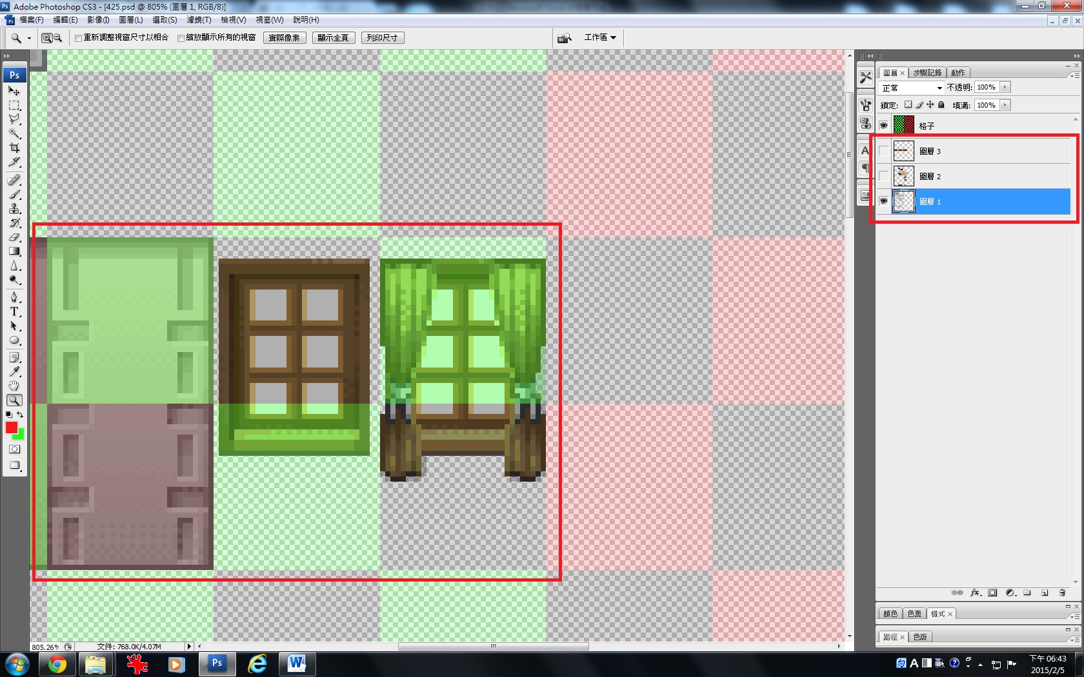
Task: Open 工作區 workspace dropdown
Action: 600,37
